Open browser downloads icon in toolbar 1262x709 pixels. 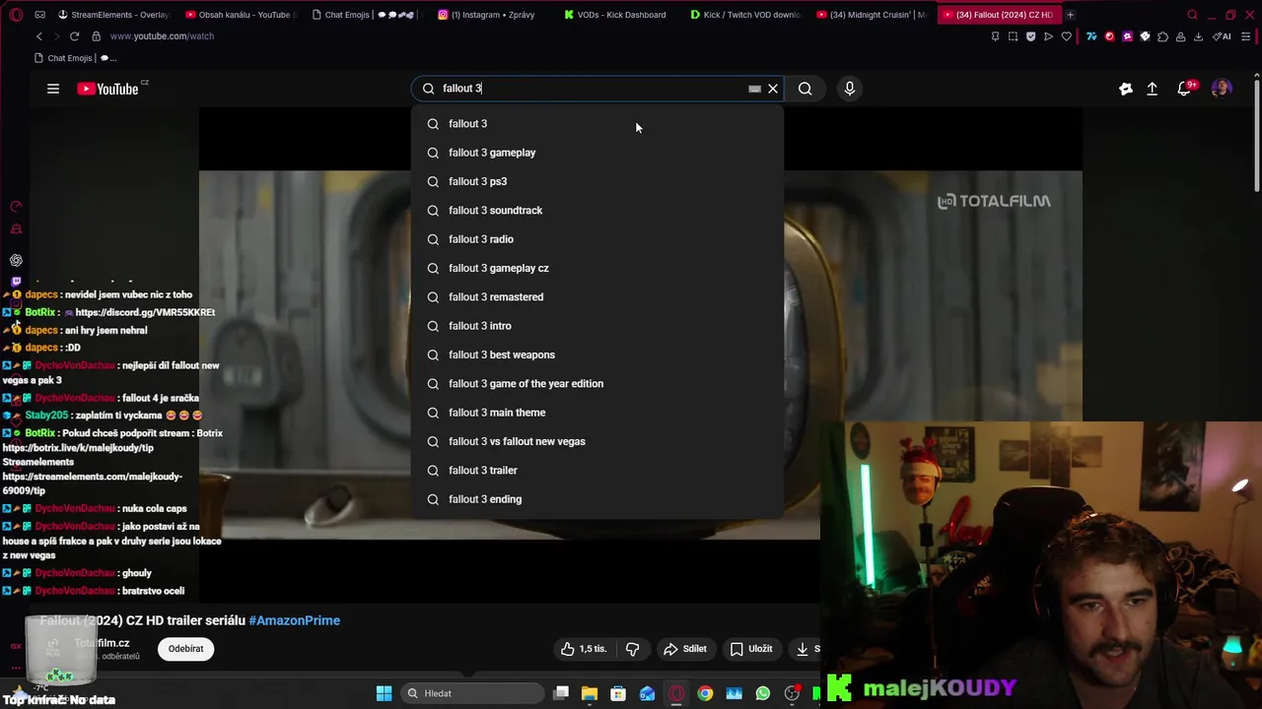coord(1198,36)
